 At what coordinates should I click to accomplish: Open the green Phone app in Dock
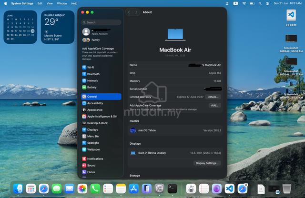point(95,188)
